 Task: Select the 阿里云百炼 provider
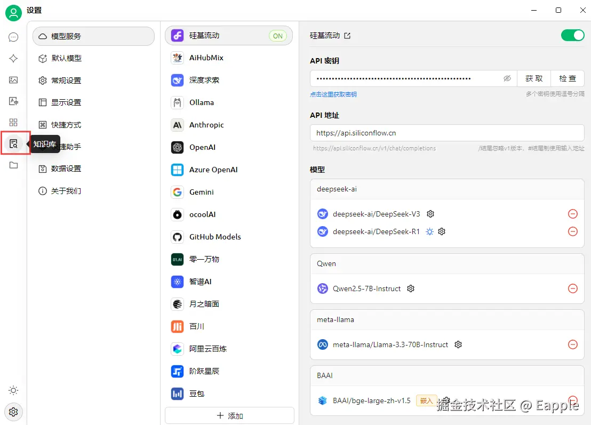click(229, 349)
